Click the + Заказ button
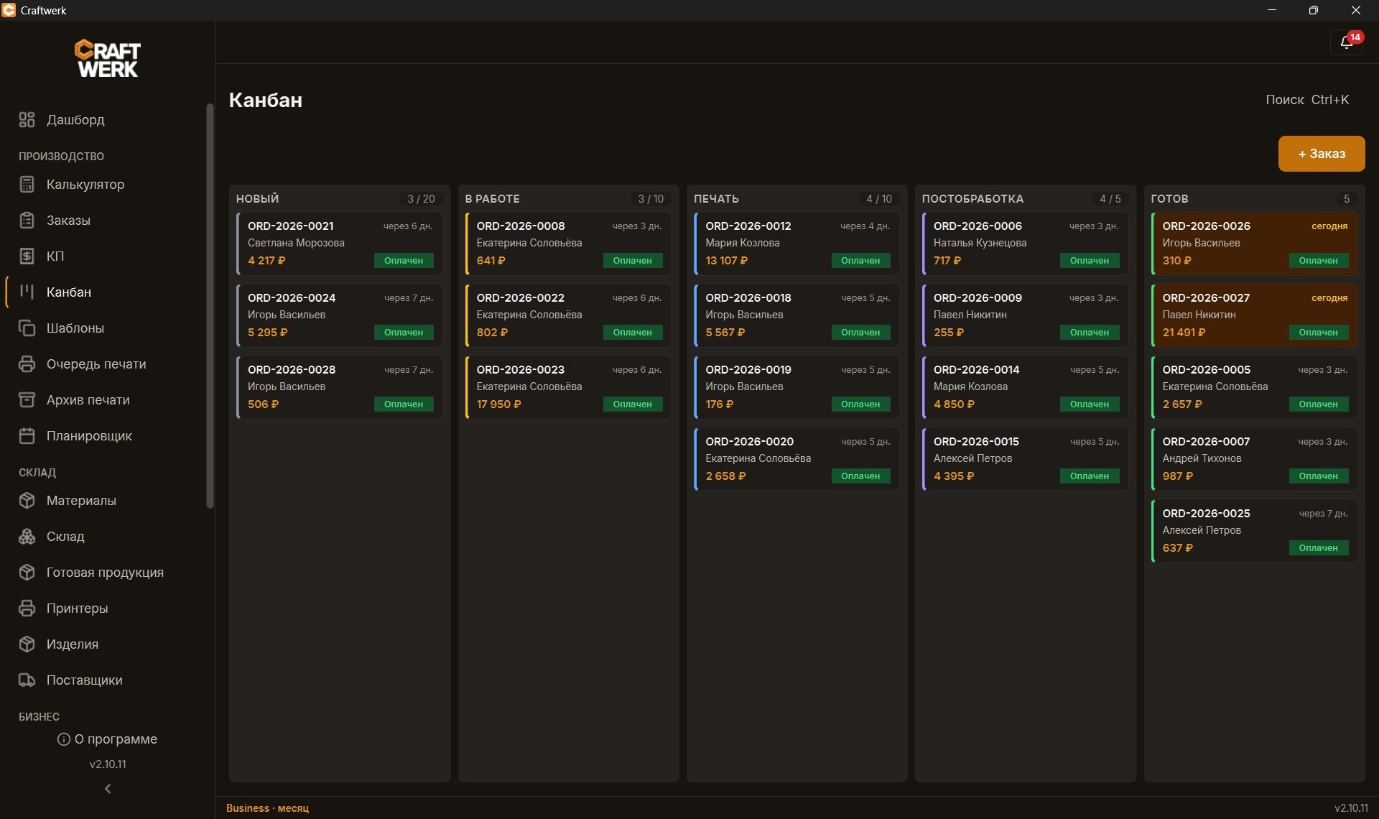 (x=1322, y=154)
